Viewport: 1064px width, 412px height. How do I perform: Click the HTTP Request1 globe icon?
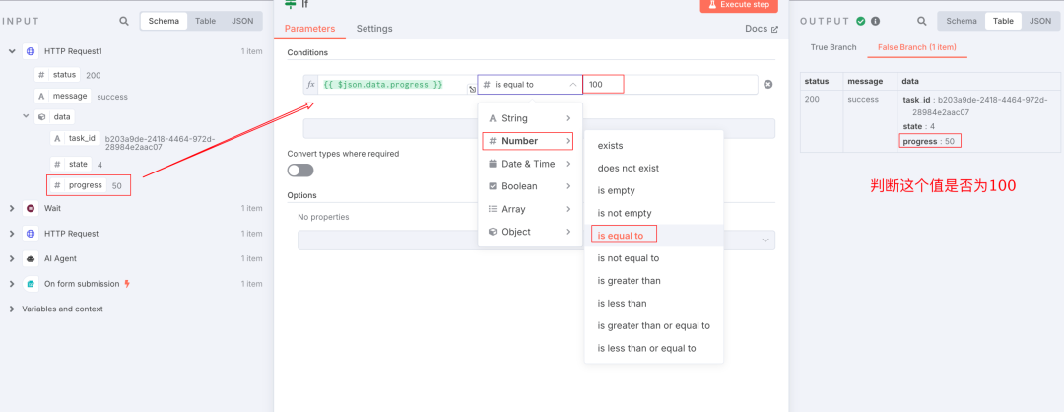point(30,51)
